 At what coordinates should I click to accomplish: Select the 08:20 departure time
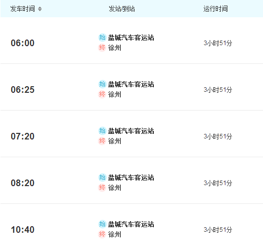coord(23,183)
